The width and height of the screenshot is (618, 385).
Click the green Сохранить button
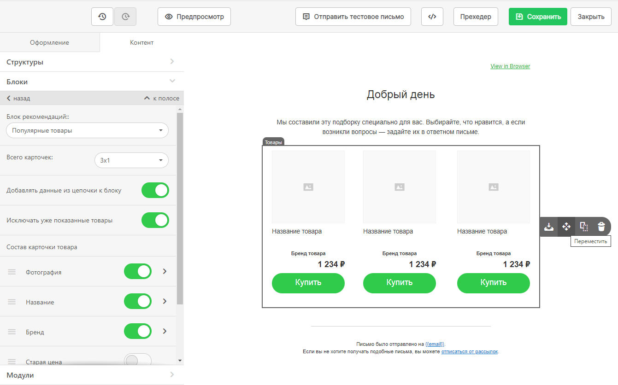(x=538, y=17)
